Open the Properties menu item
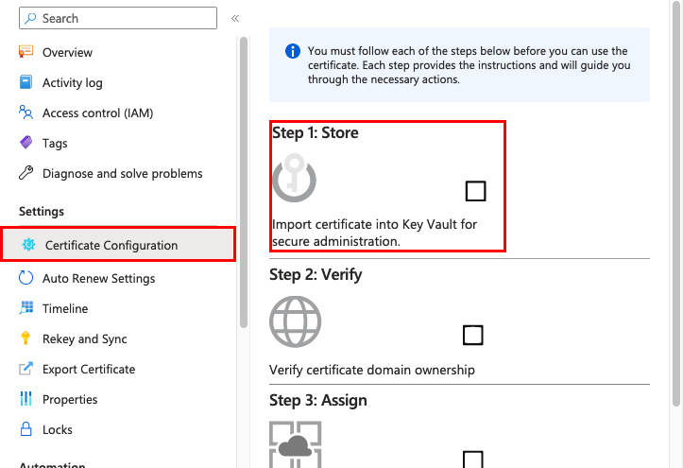 click(70, 399)
